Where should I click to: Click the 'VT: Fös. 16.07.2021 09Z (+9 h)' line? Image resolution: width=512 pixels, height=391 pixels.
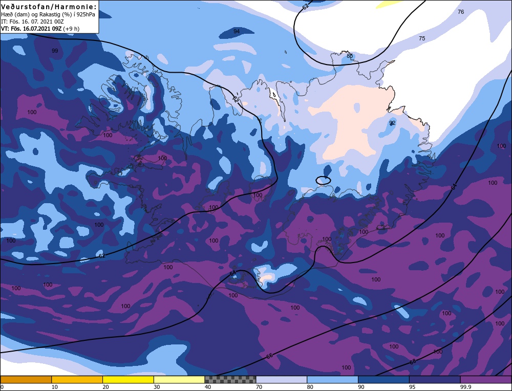point(40,29)
